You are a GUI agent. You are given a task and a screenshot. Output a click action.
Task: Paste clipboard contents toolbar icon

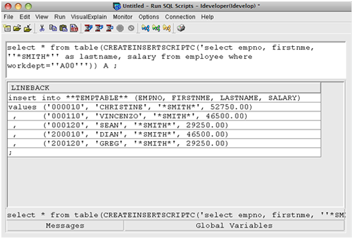click(x=64, y=28)
